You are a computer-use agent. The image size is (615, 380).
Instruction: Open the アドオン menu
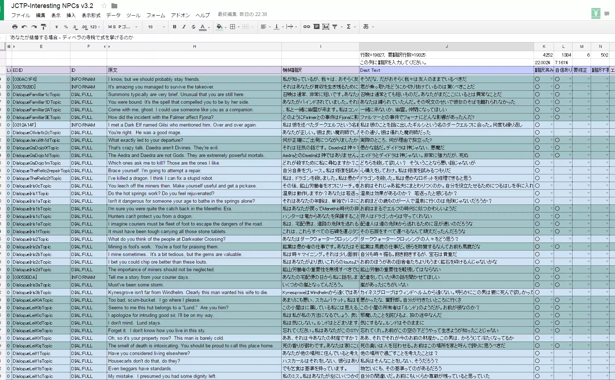coord(180,15)
